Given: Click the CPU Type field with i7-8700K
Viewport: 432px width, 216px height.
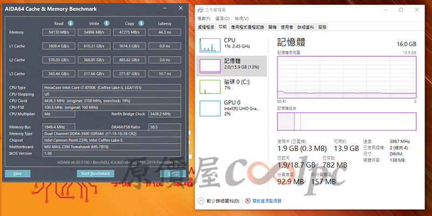Looking at the screenshot, I should pos(112,87).
